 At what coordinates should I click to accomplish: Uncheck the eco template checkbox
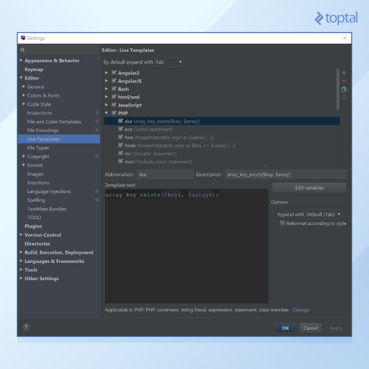pos(121,129)
